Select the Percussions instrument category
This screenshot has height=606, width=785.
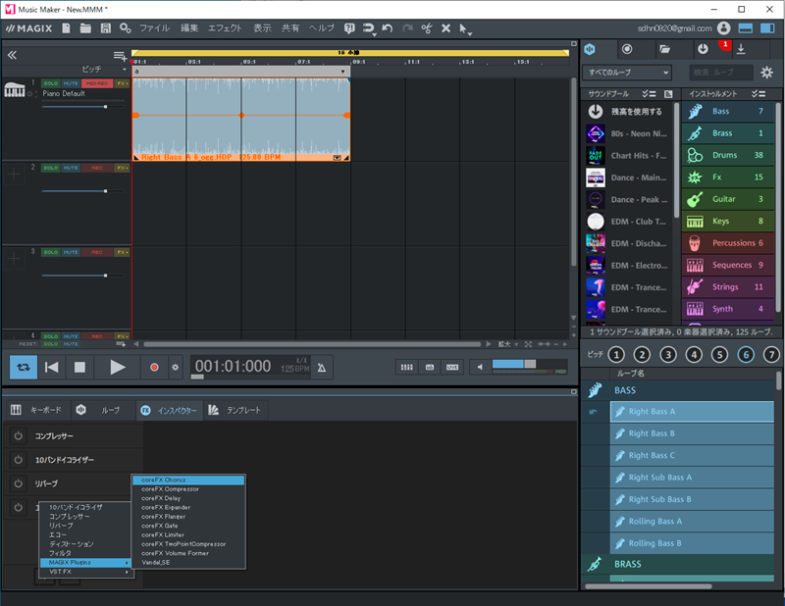coord(728,243)
